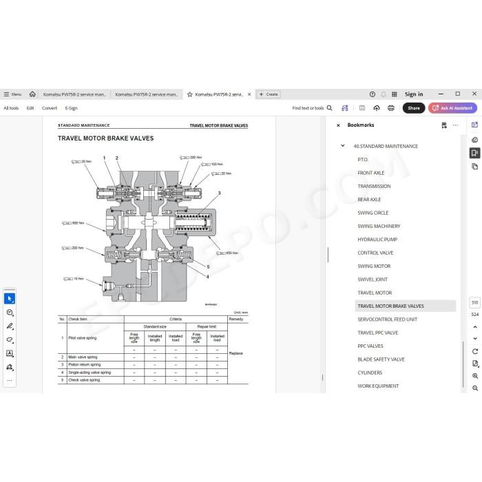Open SWING MOTOR bookmark

coord(374,266)
